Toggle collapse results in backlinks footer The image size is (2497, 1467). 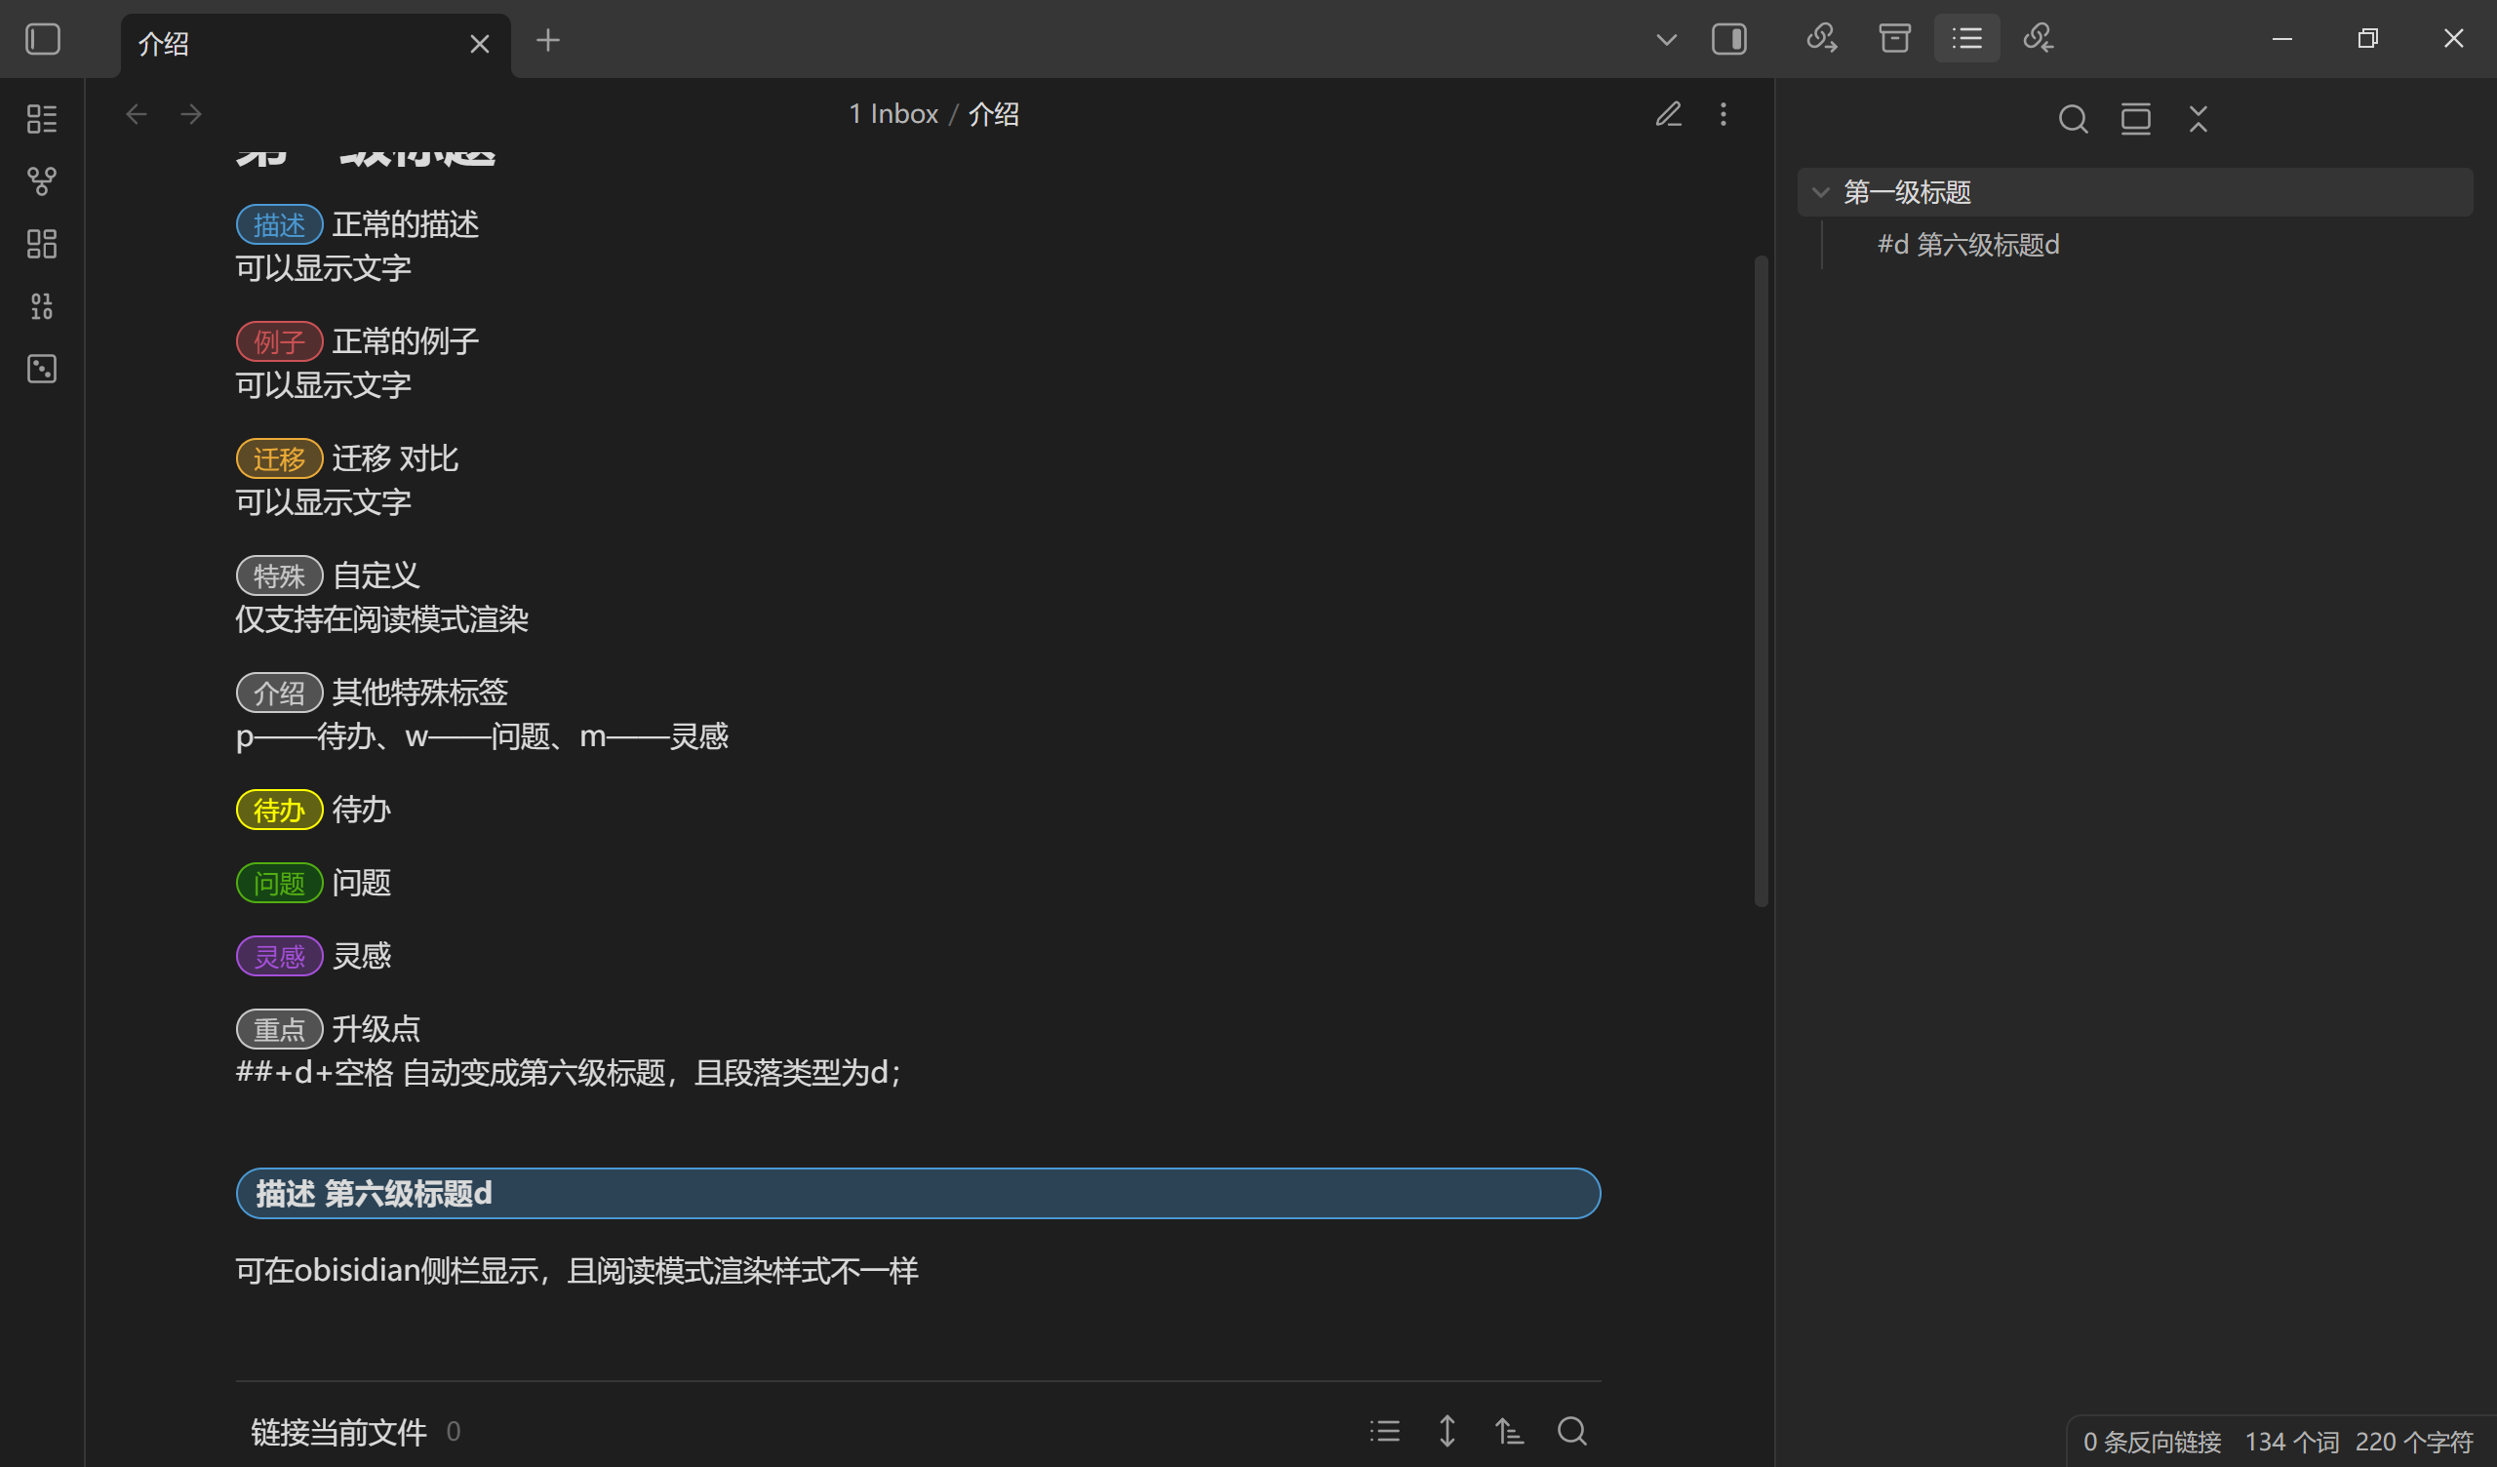click(1385, 1430)
